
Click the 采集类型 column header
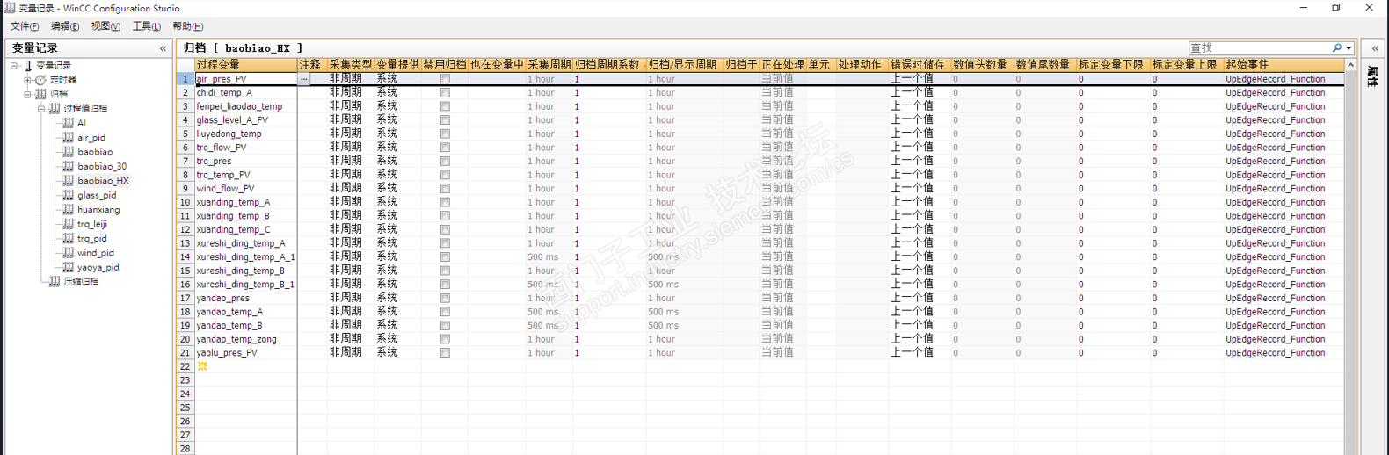[x=351, y=65]
